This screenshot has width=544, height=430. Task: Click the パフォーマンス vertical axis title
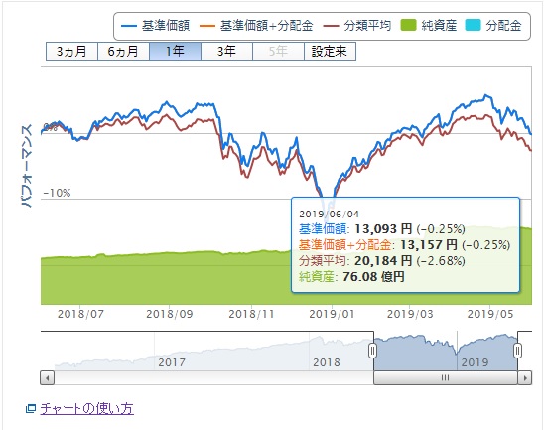pyautogui.click(x=27, y=166)
